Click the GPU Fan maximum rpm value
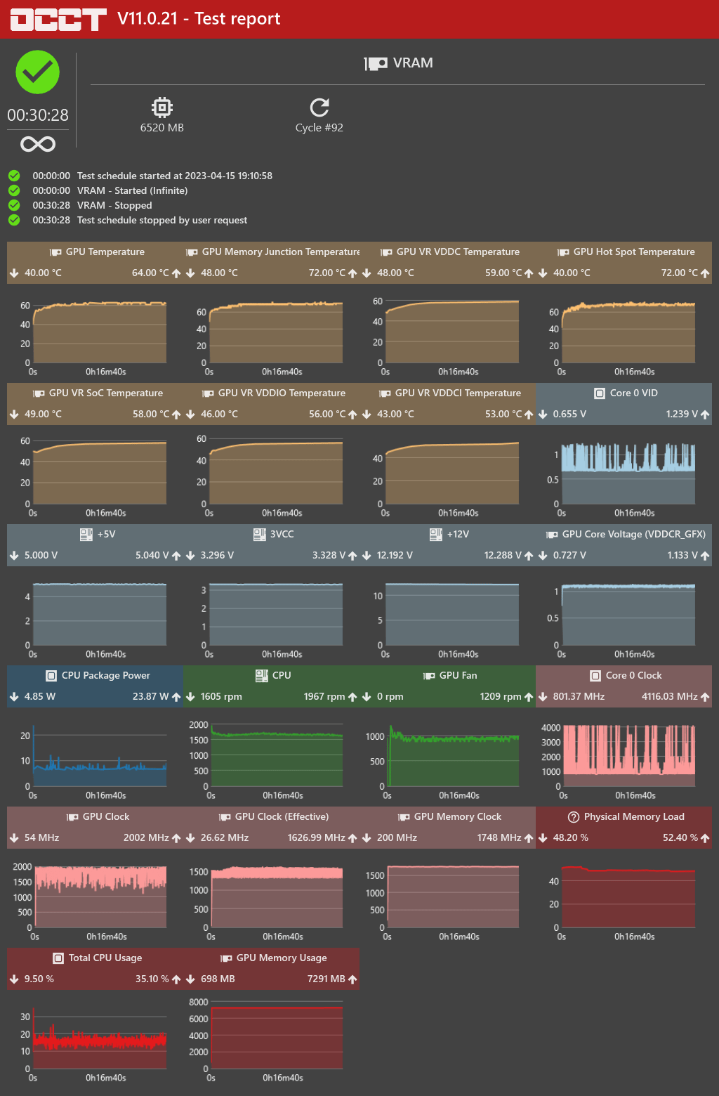Screen dimensions: 719x1096 point(500,697)
